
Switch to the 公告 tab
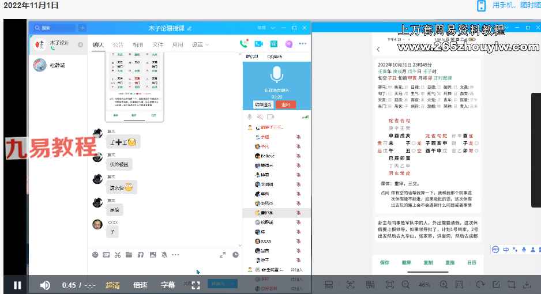point(118,44)
